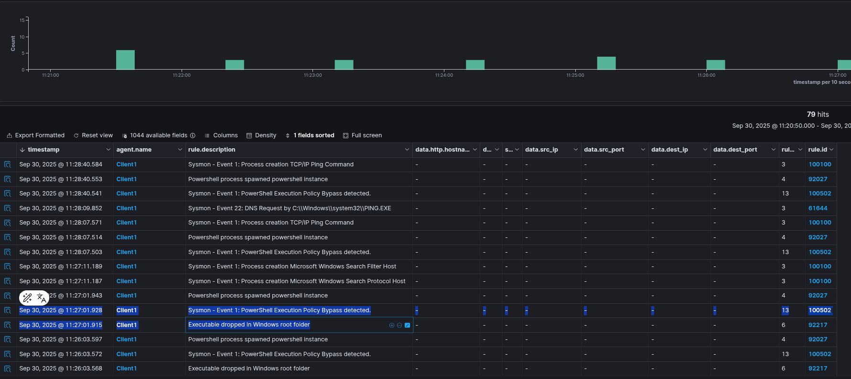The height and width of the screenshot is (379, 851).
Task: Open rule ID 61644 link
Action: 818,208
